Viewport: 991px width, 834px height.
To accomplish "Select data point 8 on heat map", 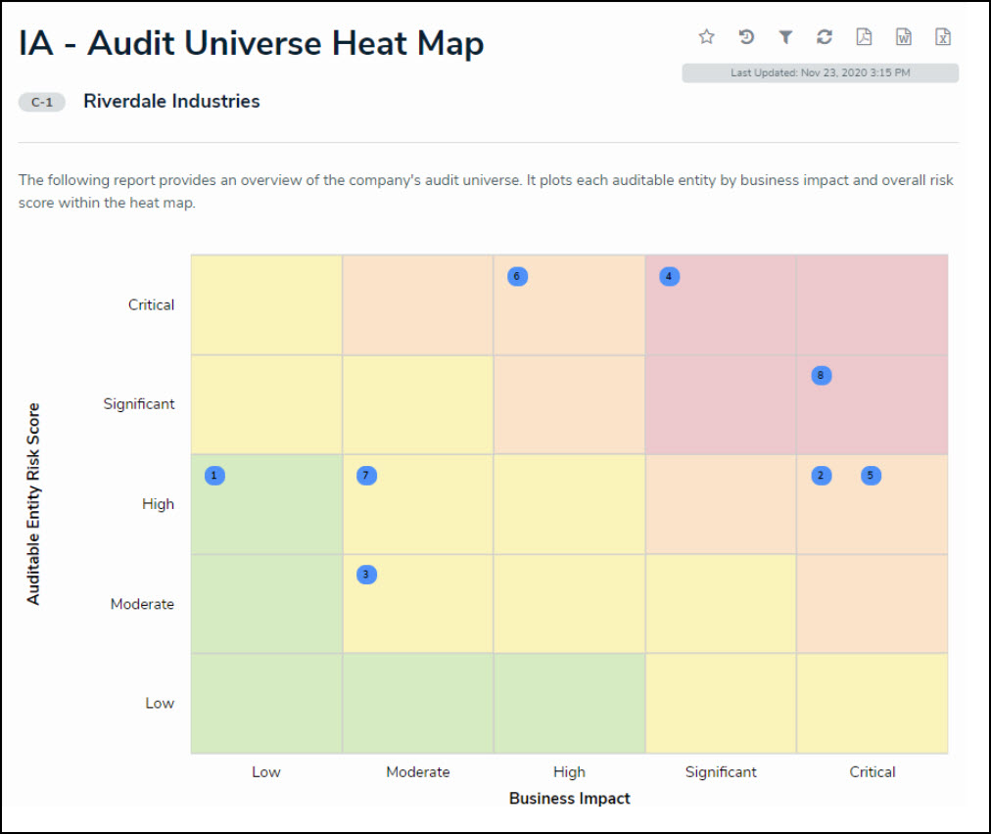I will (x=821, y=375).
